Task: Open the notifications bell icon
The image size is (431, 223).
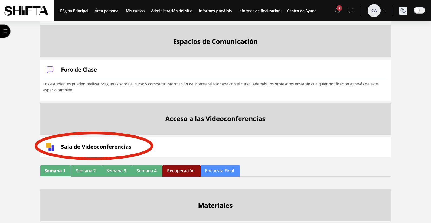Action: [337, 11]
